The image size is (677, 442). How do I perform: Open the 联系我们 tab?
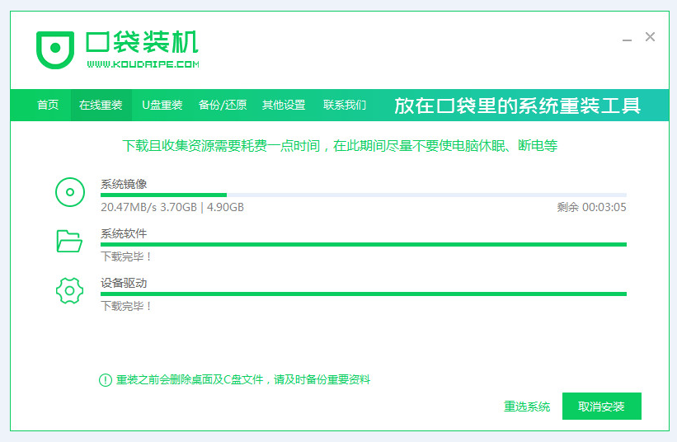345,105
